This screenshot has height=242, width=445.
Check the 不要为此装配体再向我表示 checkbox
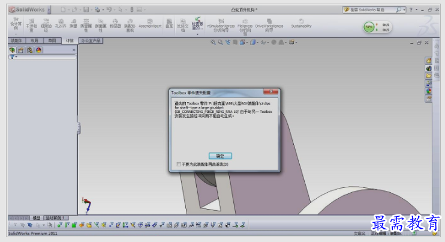click(x=179, y=164)
